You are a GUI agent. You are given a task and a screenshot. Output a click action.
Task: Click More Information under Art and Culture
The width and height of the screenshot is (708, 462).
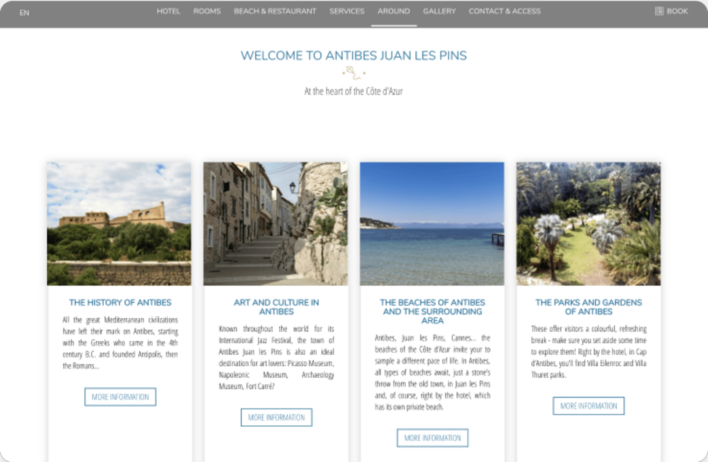point(277,417)
